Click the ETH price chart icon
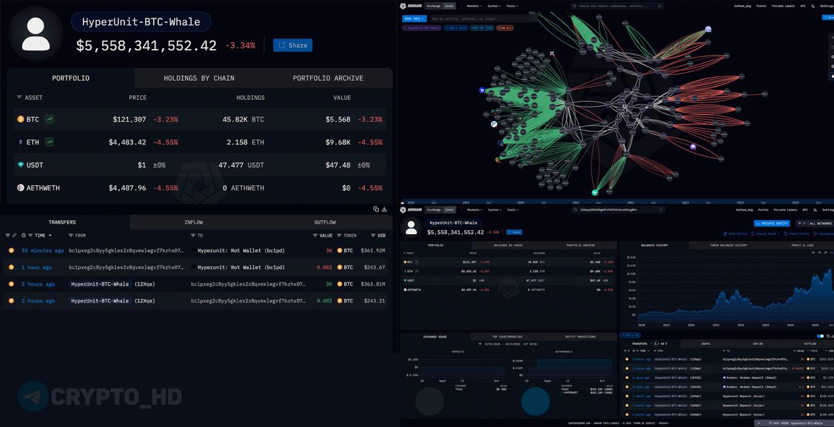 [50, 142]
